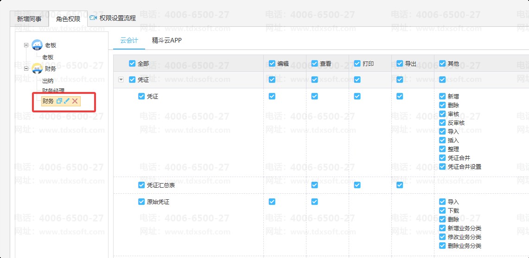Uncheck the 凭证汇总表 row checkbox

141,185
